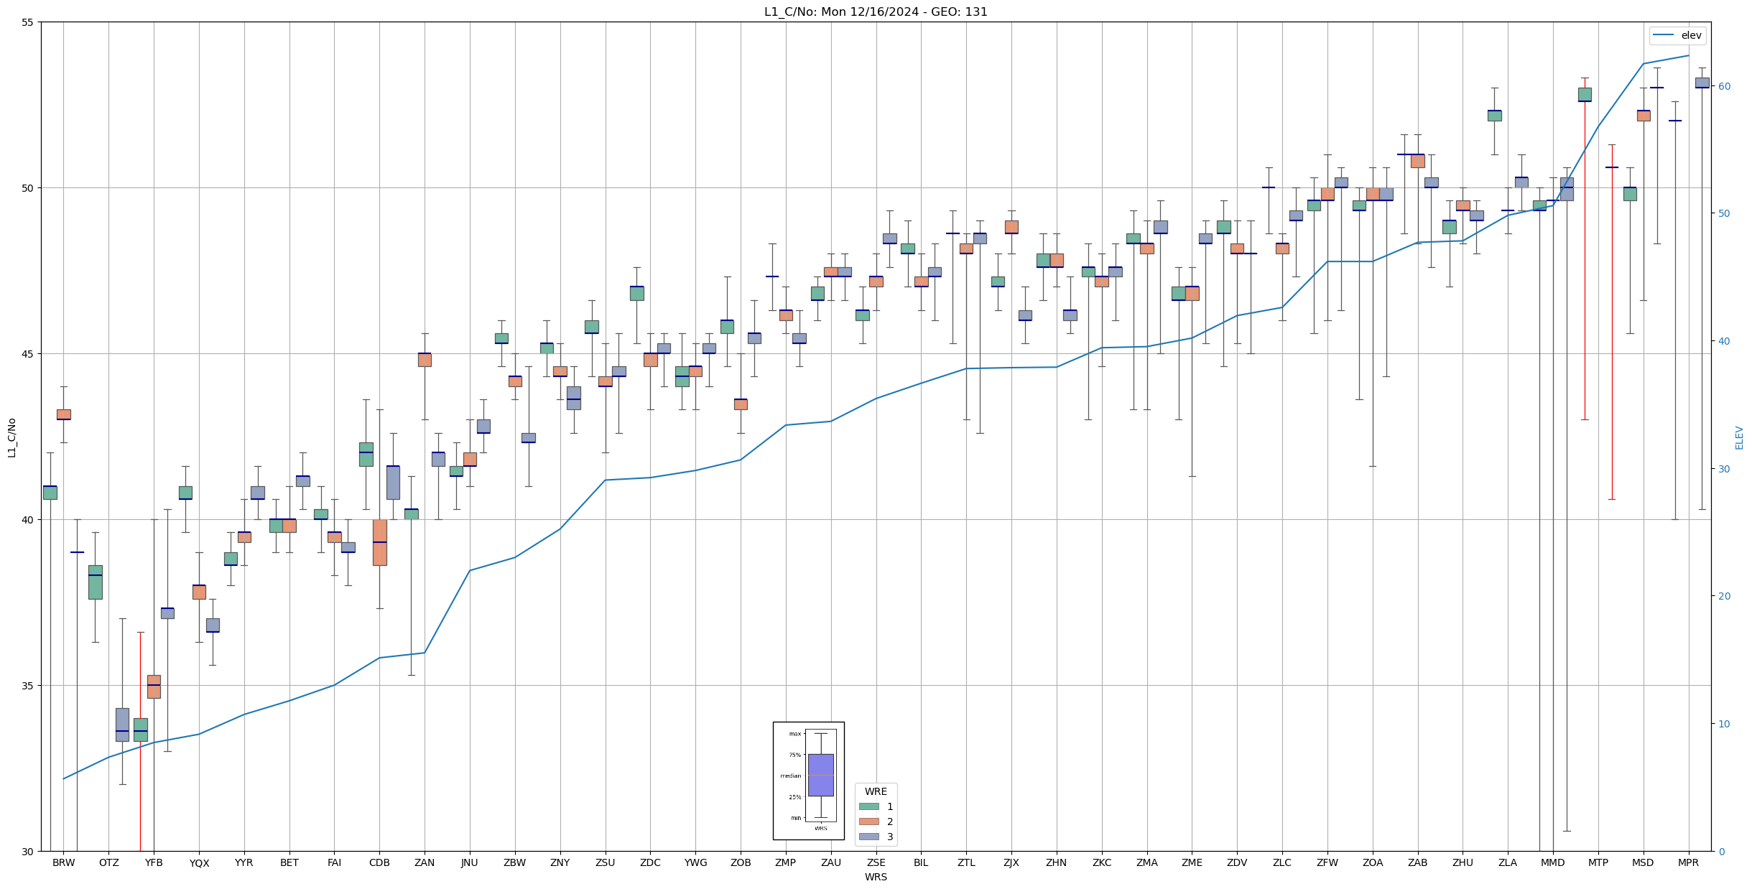1752x889 pixels.
Task: Click the L1_C/No y-axis label
Action: click(x=11, y=437)
